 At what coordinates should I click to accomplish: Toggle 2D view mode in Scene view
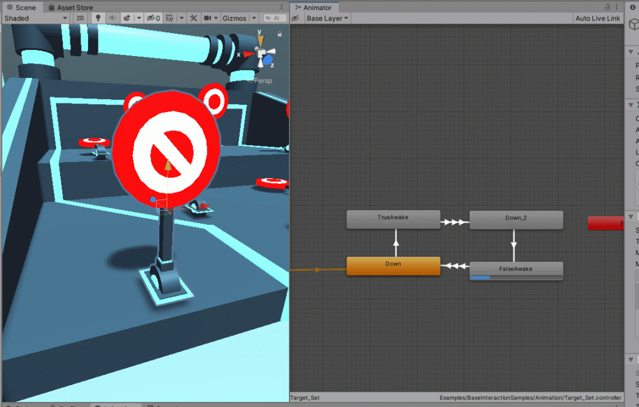[80, 18]
